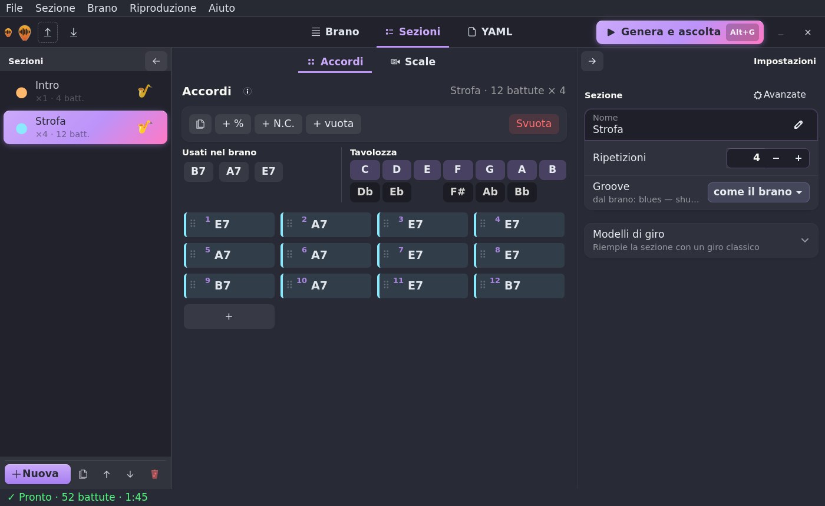Viewport: 825px width, 506px height.
Task: Click the info icon next to Accordi
Action: point(247,91)
